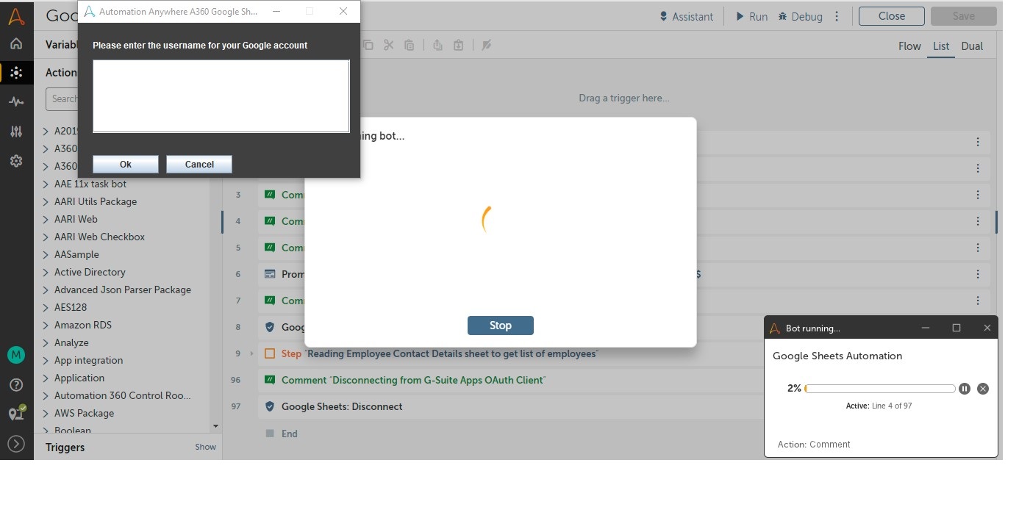Viewport: 1019px width, 532px height.
Task: Expand the sidebar with the bottom arrow icon
Action: (x=16, y=444)
